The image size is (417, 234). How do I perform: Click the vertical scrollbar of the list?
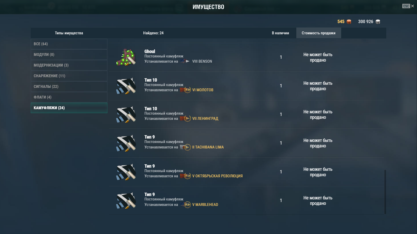pos(385,192)
